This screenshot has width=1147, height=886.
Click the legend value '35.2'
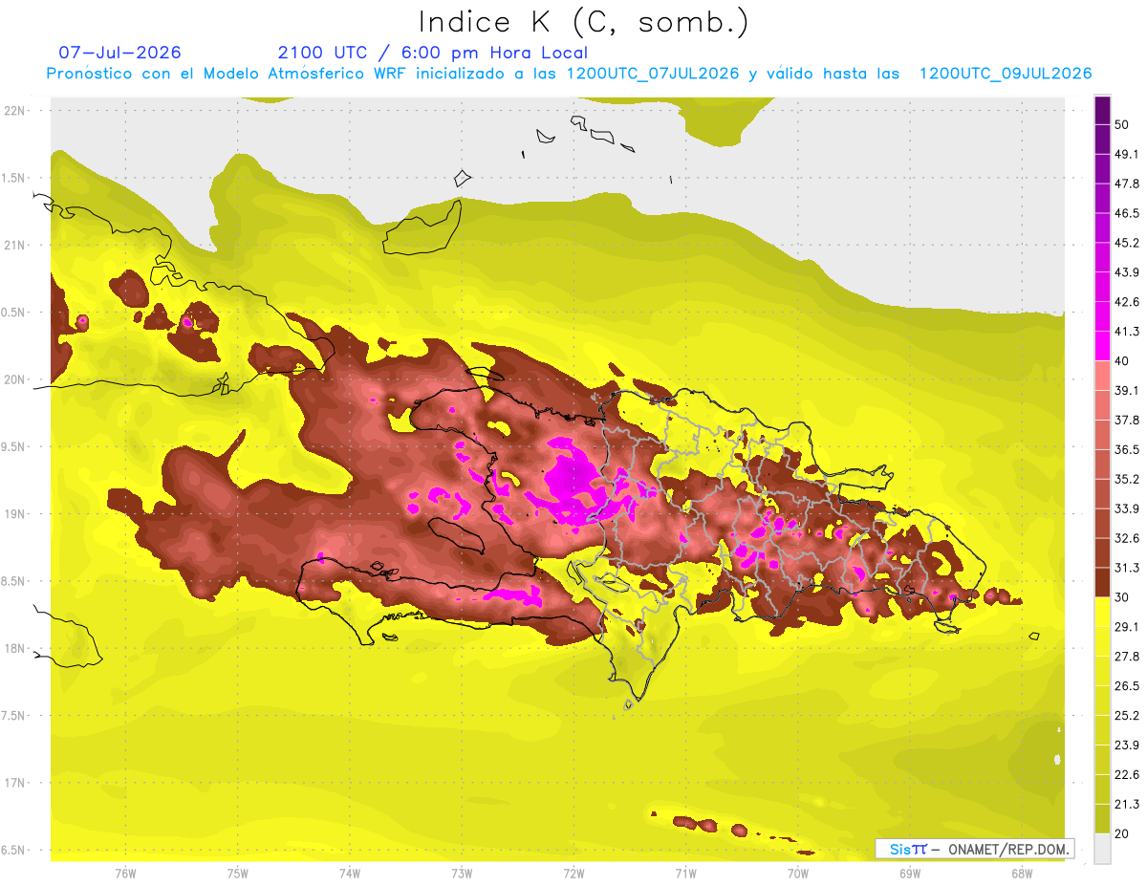[x=1127, y=479]
